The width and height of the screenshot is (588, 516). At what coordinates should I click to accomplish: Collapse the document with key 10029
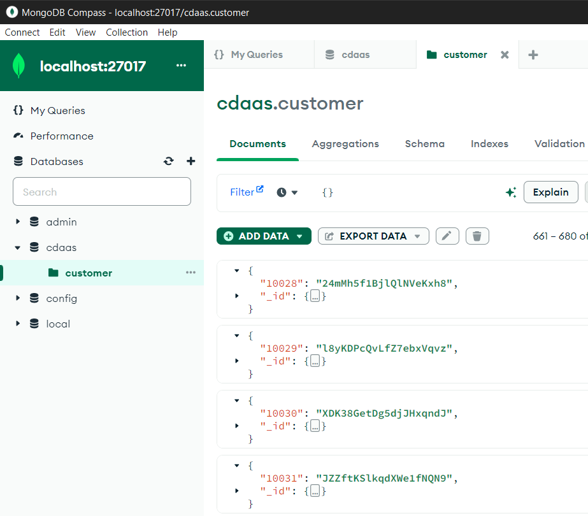tap(236, 336)
